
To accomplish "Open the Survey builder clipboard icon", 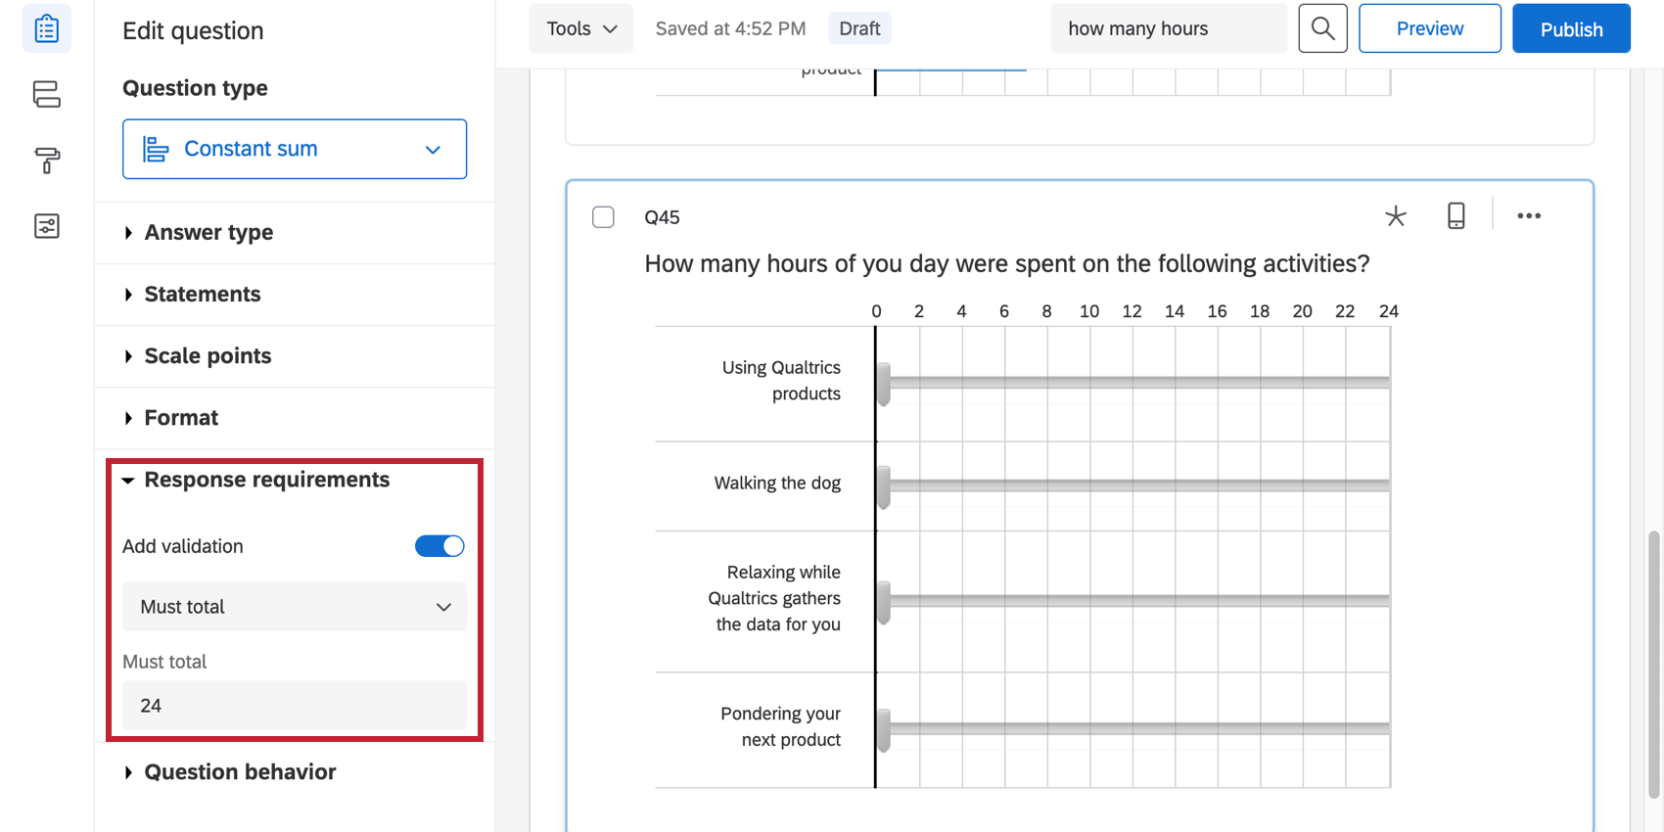I will pos(46,29).
